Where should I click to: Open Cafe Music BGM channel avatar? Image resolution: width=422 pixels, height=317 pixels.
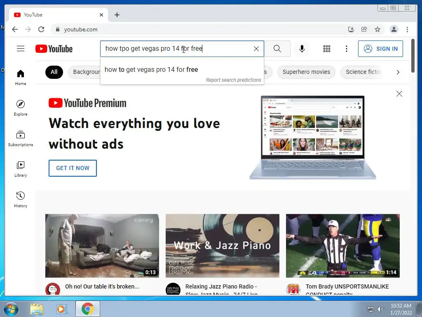tap(173, 289)
